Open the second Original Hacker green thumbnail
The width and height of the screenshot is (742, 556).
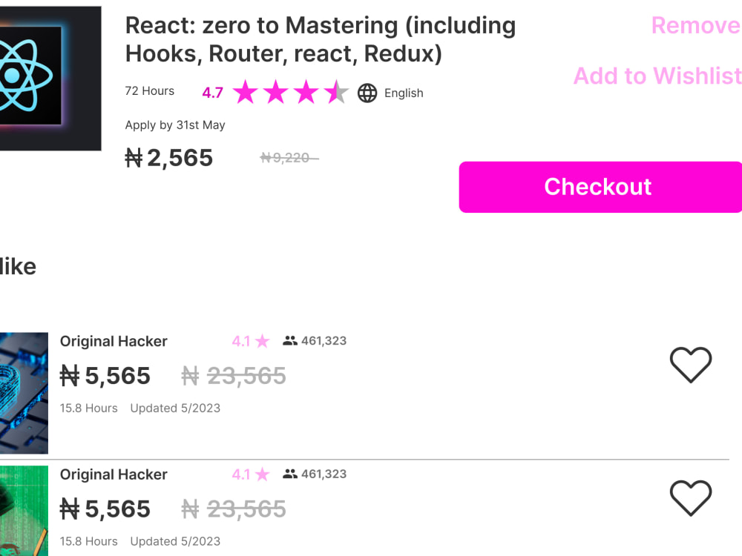[x=24, y=511]
